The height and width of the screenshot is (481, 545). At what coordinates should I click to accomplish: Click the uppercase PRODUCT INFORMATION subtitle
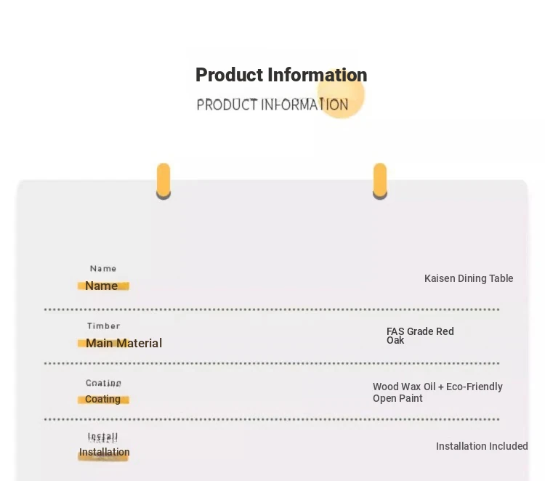[272, 105]
